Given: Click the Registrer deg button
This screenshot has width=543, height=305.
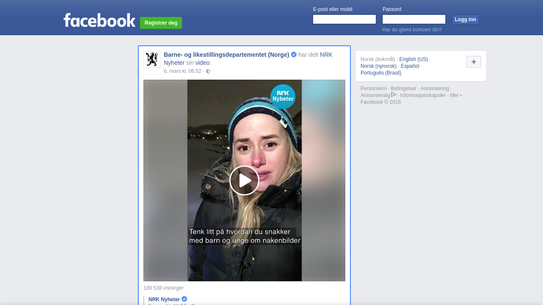Looking at the screenshot, I should [x=161, y=23].
